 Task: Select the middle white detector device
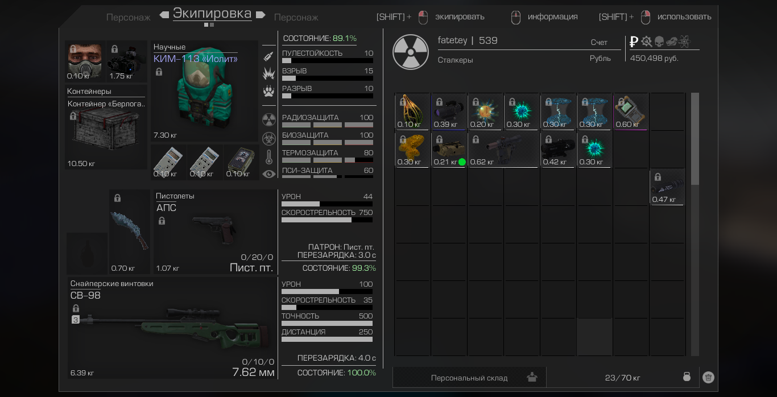(x=205, y=162)
